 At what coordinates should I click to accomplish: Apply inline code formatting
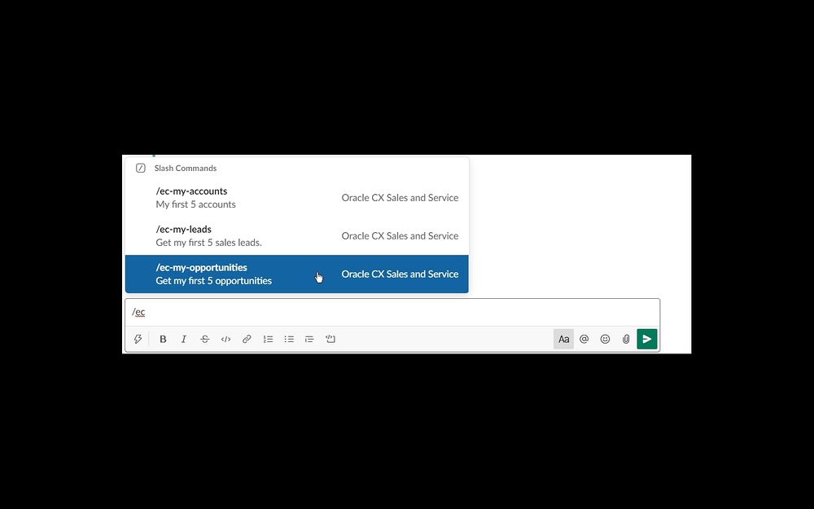[x=225, y=339]
